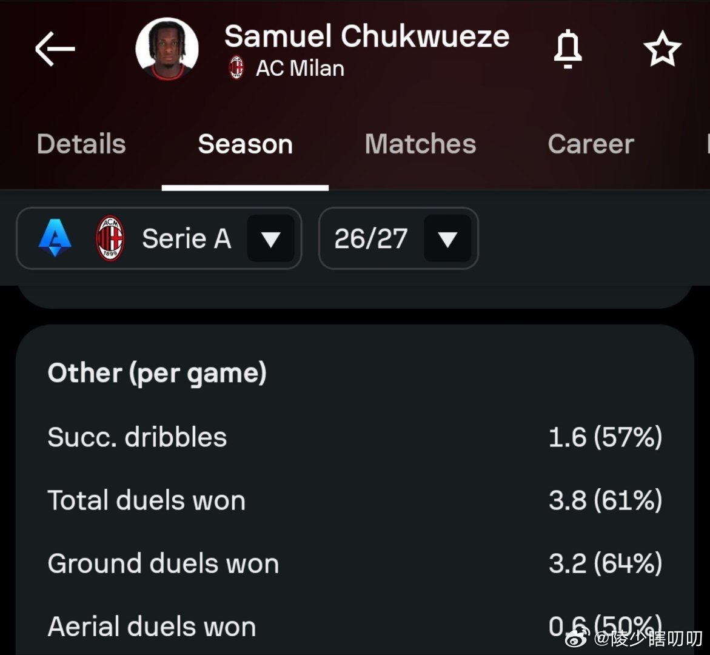Tap the Other (per game) heading
This screenshot has width=710, height=655.
pyautogui.click(x=156, y=373)
